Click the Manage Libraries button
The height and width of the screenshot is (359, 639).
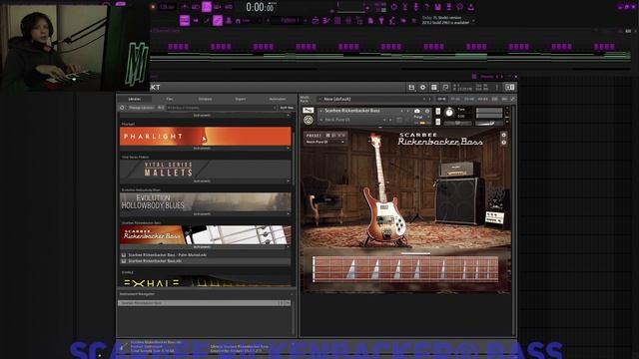tap(141, 108)
